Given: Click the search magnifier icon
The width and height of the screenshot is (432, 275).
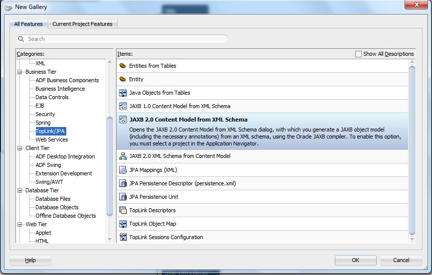Looking at the screenshot, I should [x=21, y=39].
